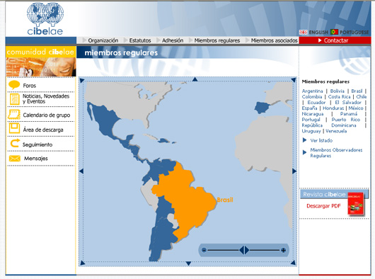
Task: Open the Foros speech bubble icon
Action: pos(14,85)
